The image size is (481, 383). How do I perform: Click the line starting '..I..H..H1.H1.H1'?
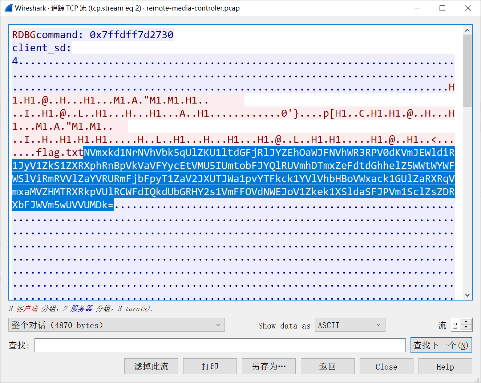pyautogui.click(x=234, y=140)
